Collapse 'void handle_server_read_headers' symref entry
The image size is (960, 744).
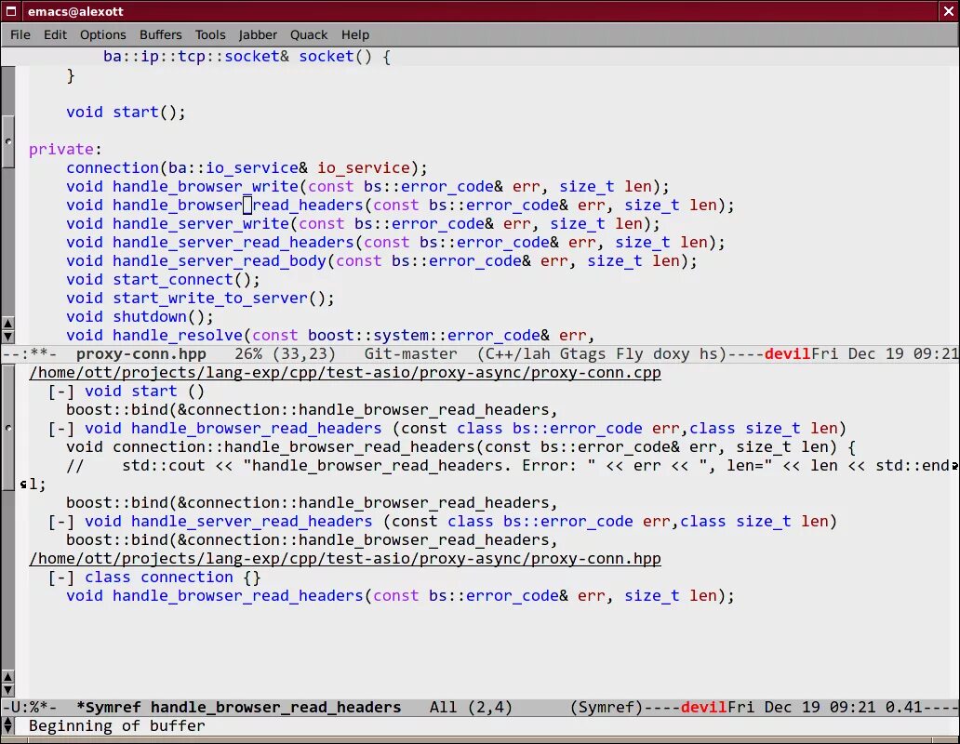(x=61, y=522)
